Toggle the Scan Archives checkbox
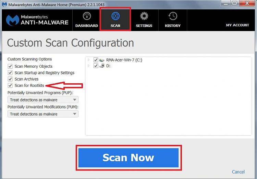The image size is (257, 179). point(10,79)
